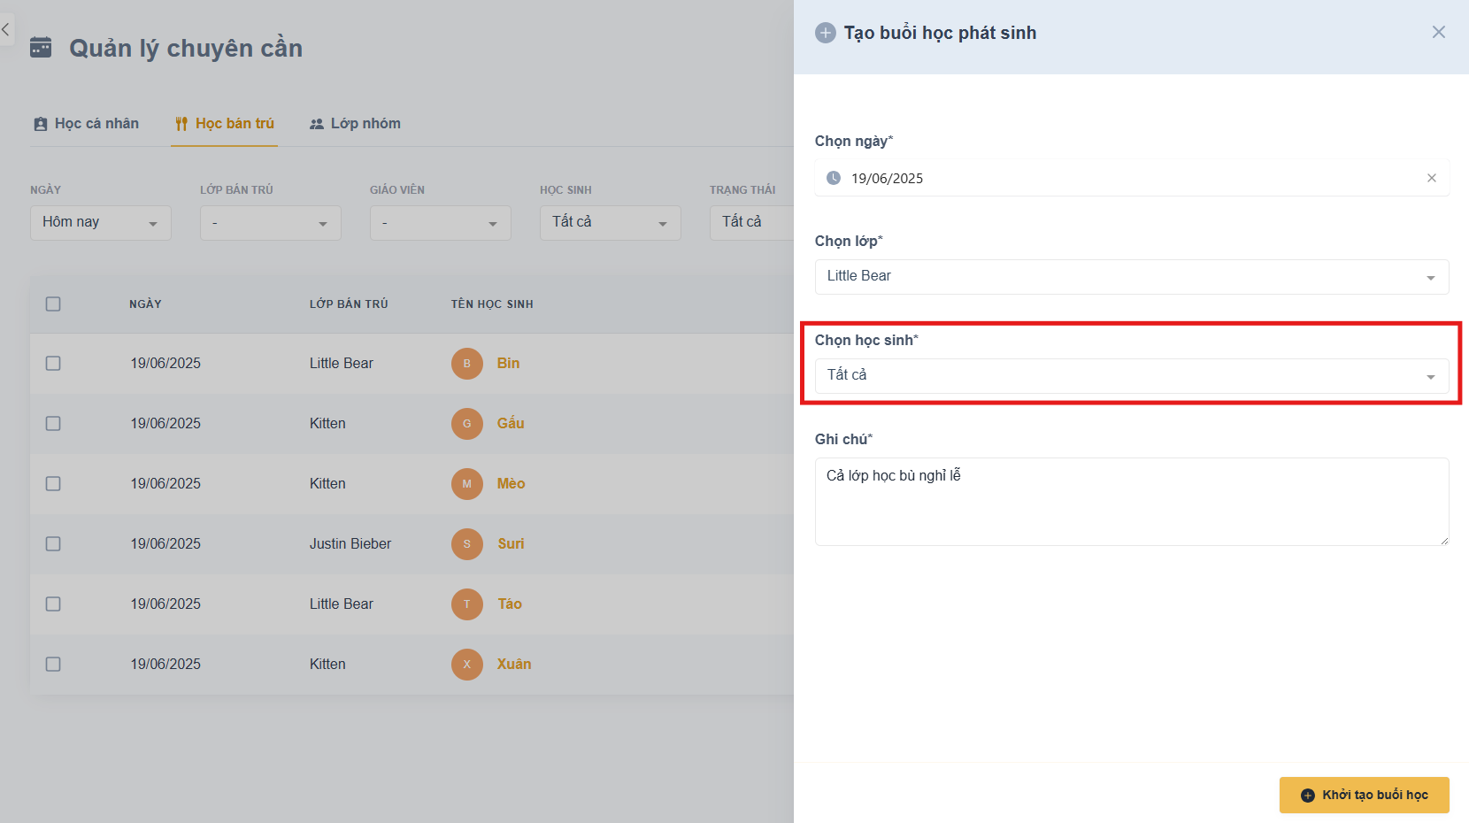Switch to the Học cá nhân tab
The image size is (1469, 823).
point(87,124)
